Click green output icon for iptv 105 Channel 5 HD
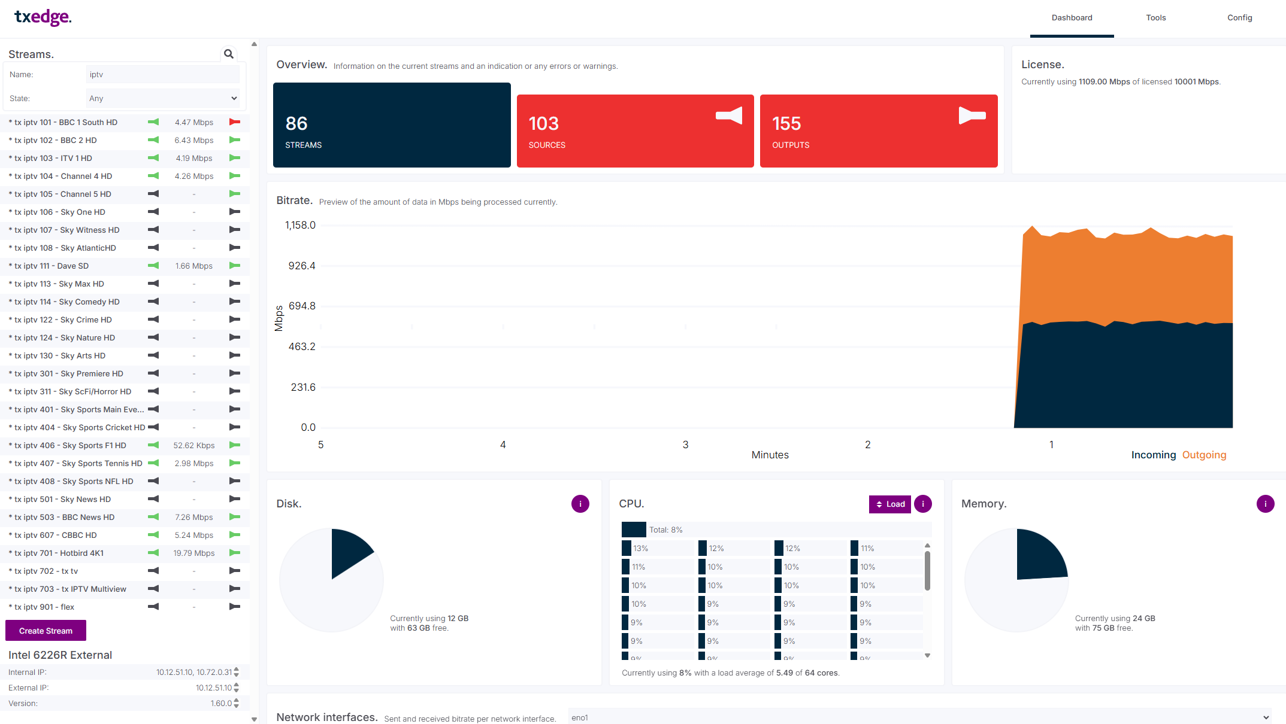Viewport: 1286px width, 724px height. pos(235,194)
